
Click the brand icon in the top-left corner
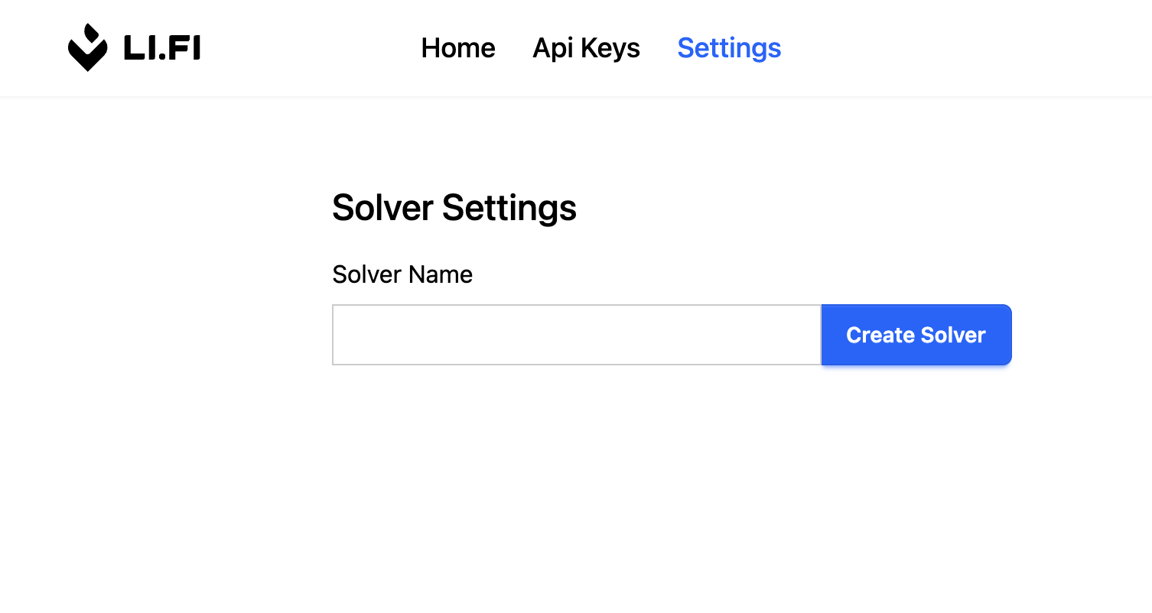pos(87,47)
